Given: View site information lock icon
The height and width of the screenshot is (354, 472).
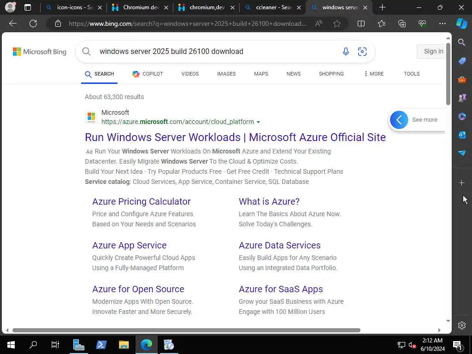Looking at the screenshot, I should point(58,24).
